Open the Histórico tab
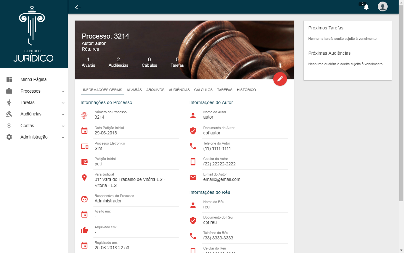This screenshot has height=253, width=404. point(246,90)
